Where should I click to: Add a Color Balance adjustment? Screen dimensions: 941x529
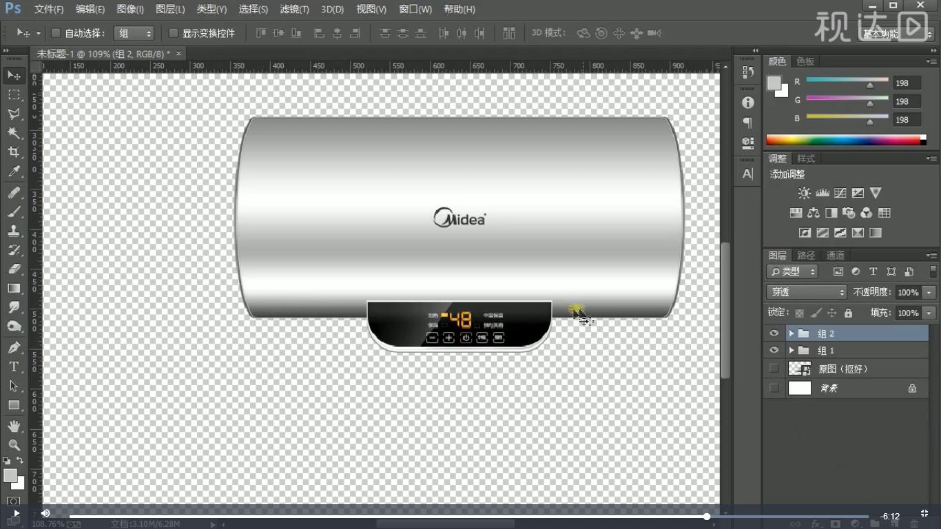click(814, 213)
